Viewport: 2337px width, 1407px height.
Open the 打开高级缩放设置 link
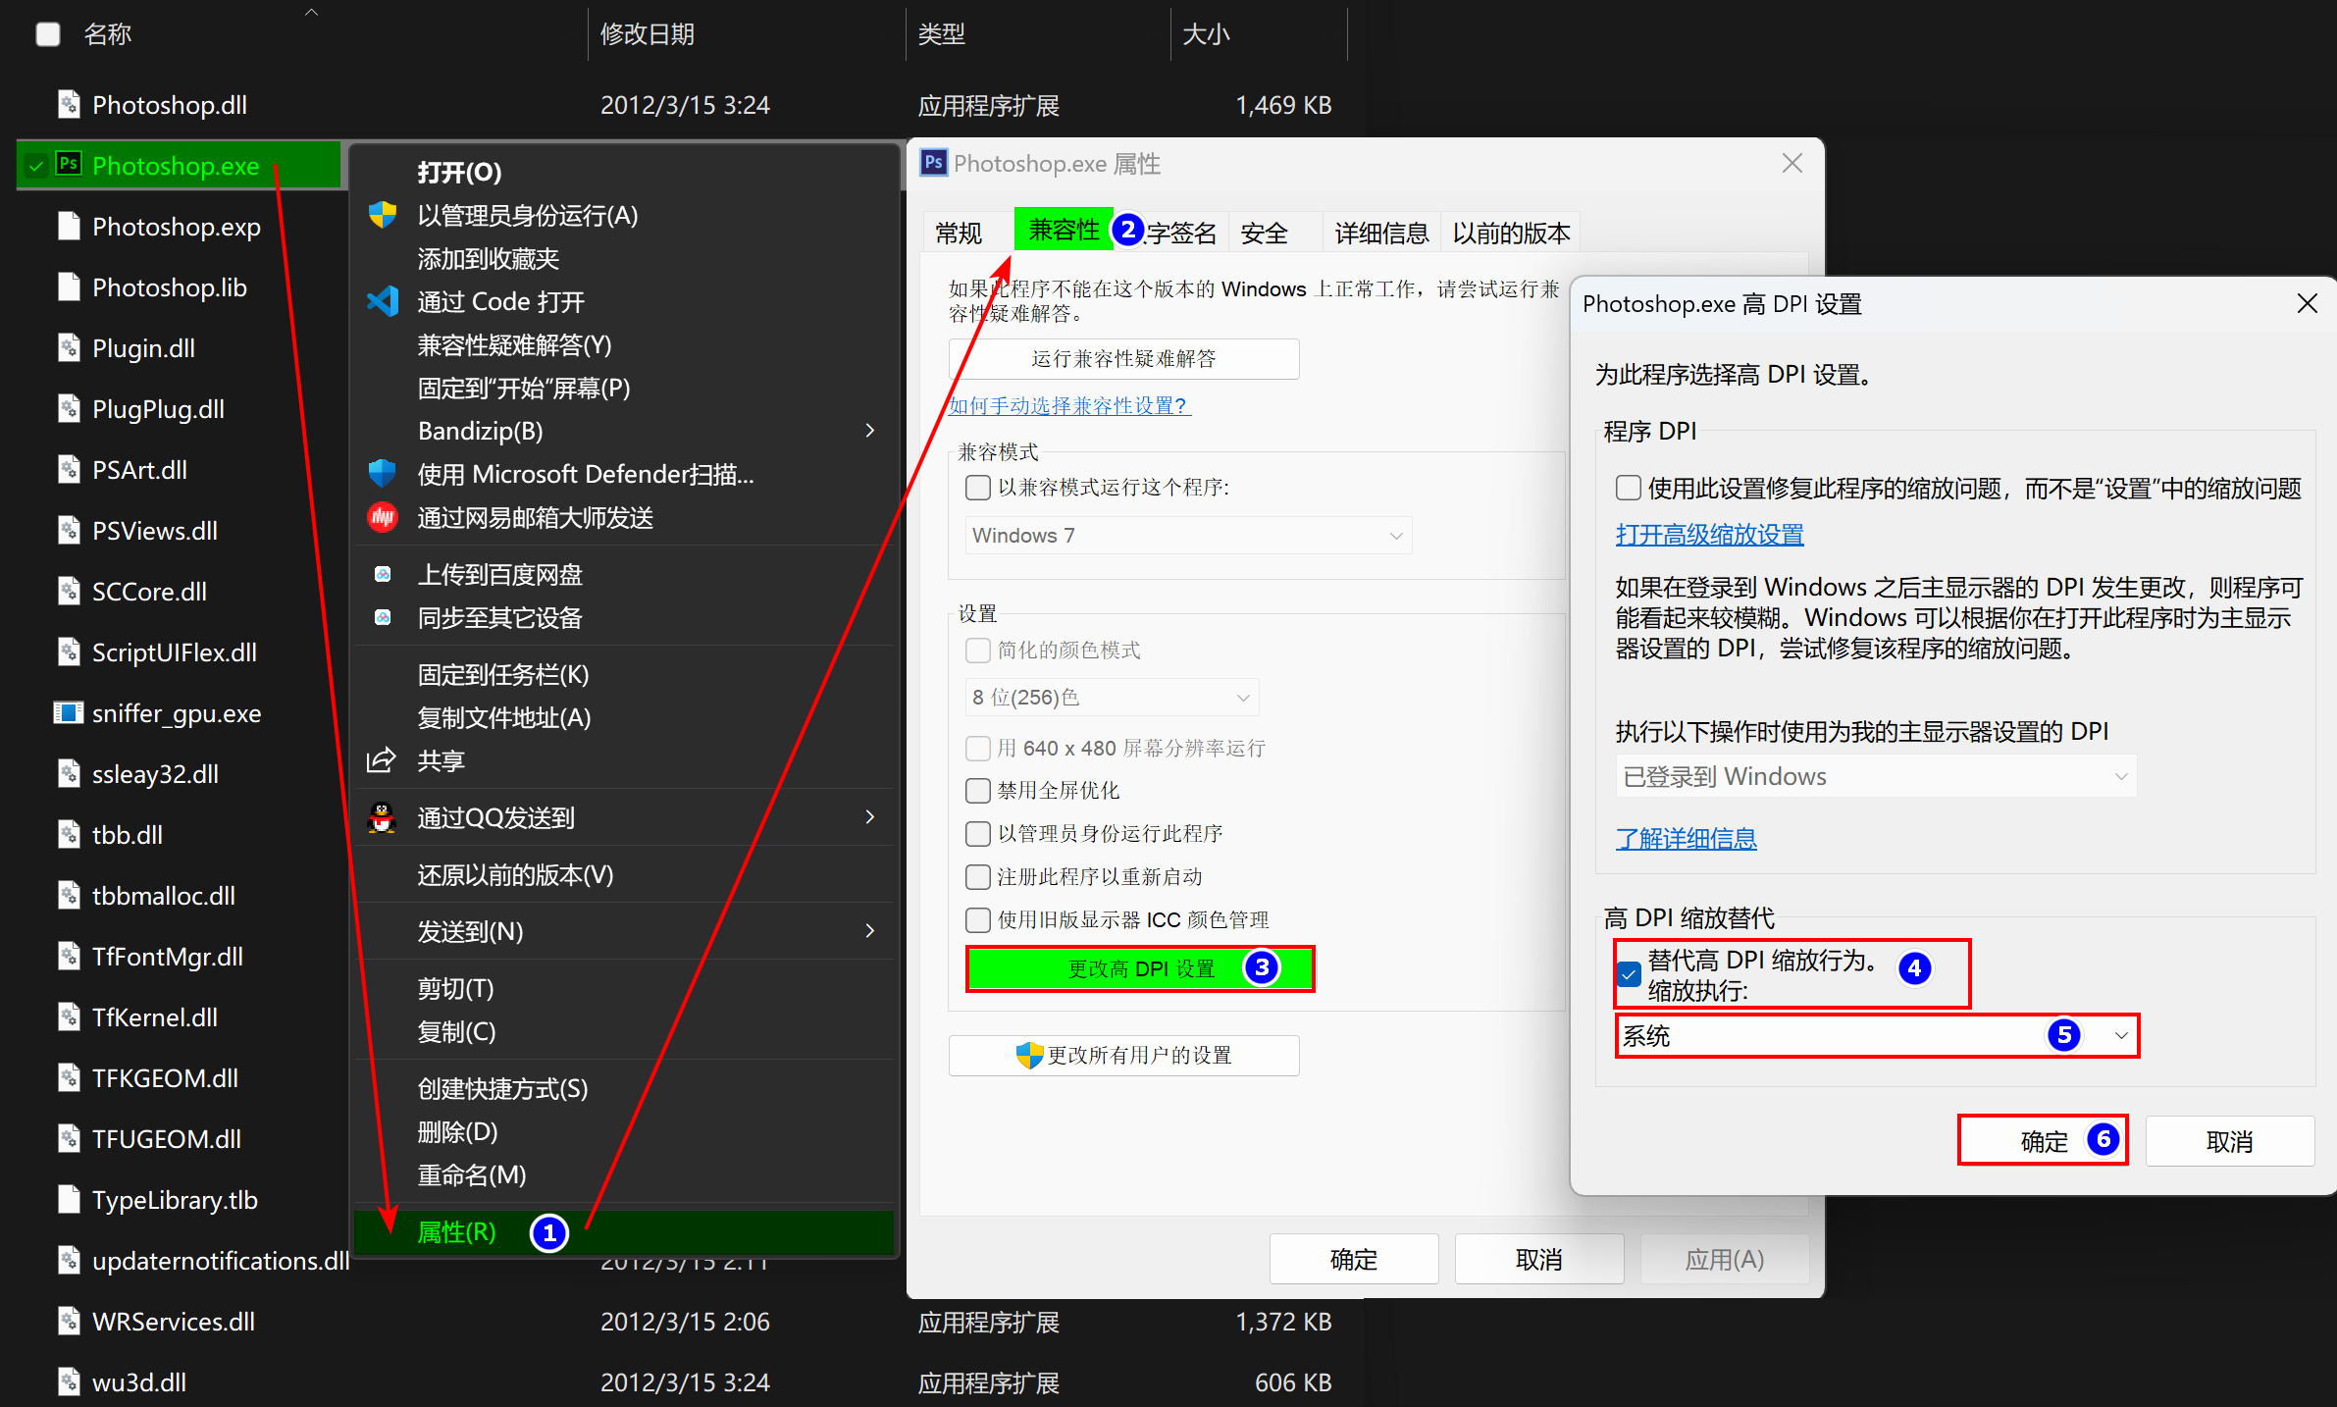(x=1709, y=535)
